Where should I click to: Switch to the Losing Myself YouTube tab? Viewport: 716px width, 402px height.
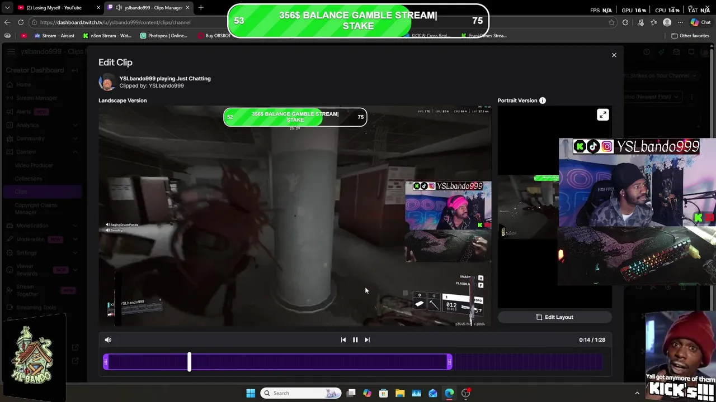click(53, 8)
